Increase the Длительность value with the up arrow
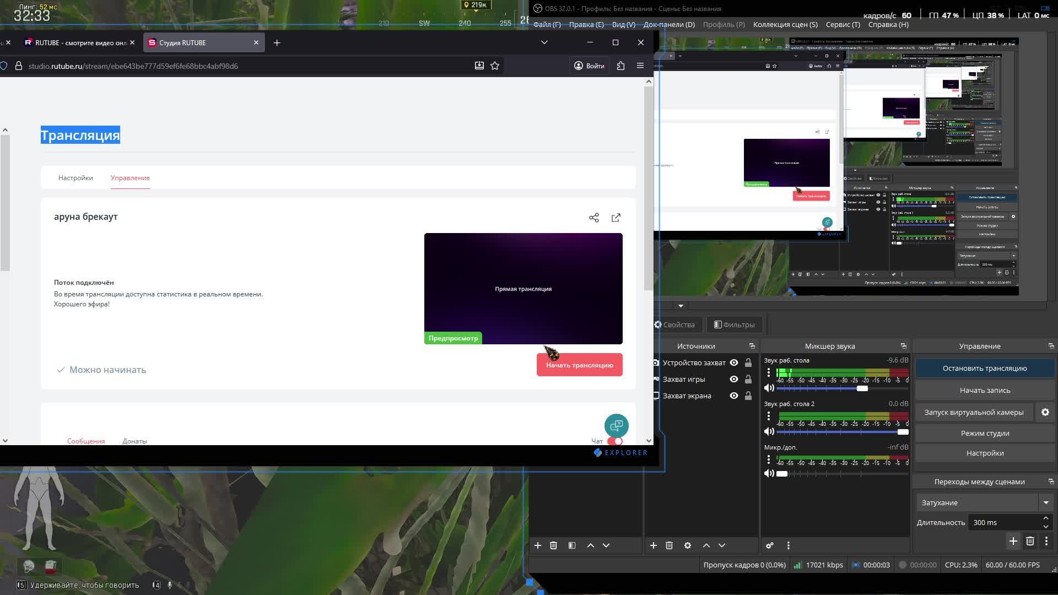Viewport: 1058px width, 595px height. click(x=1045, y=518)
